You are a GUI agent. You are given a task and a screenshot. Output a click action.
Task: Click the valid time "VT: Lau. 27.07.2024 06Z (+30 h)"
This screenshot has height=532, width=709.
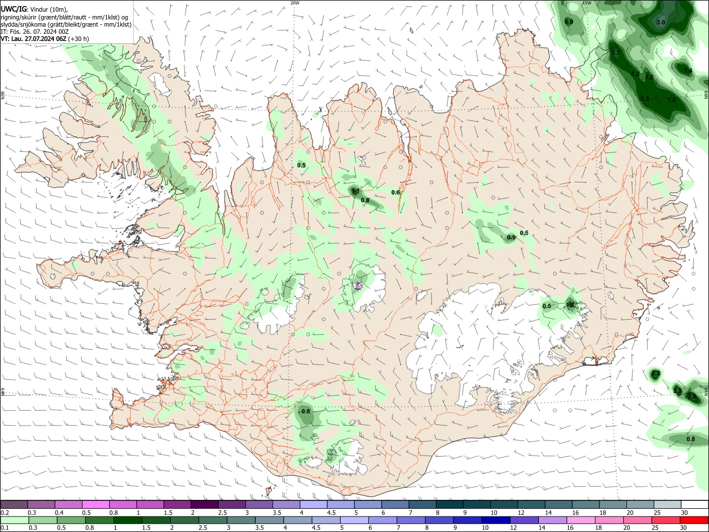(x=44, y=39)
